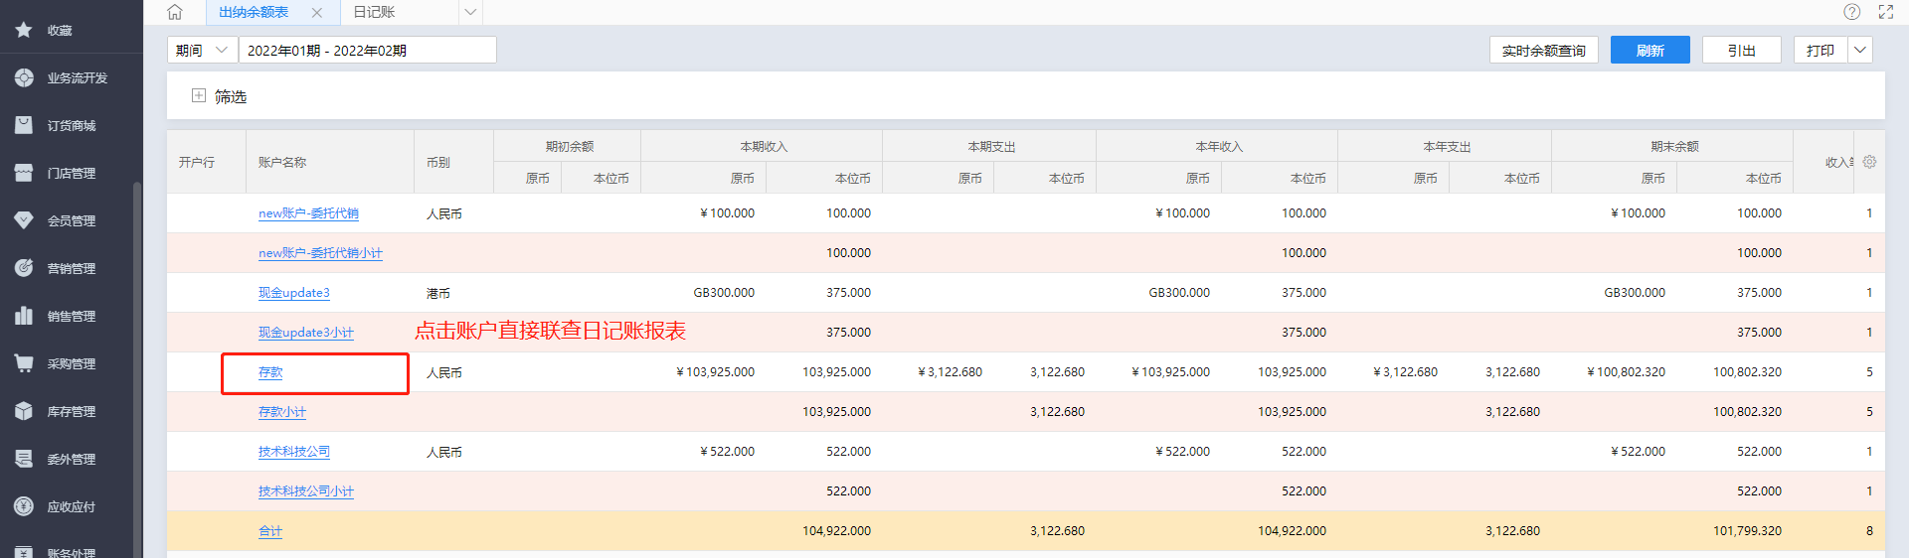Expand the 打印 dropdown arrow

click(1860, 50)
